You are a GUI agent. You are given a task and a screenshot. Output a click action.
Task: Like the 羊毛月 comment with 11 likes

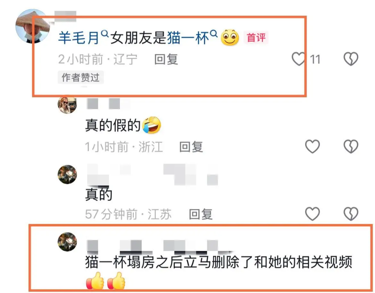pyautogui.click(x=299, y=59)
